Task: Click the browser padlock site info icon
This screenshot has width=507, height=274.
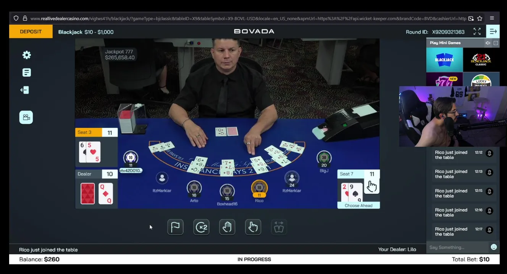Action: coord(25,18)
